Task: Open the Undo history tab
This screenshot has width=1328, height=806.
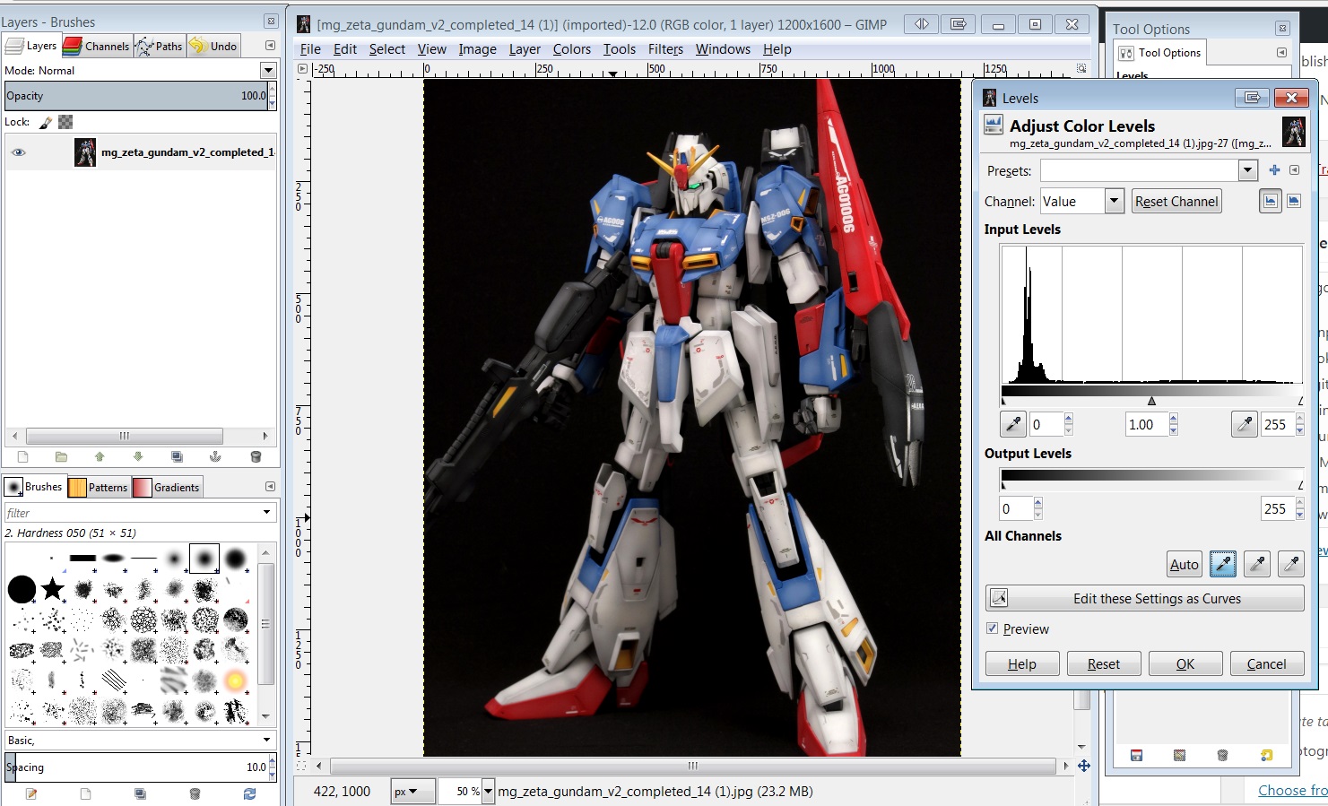Action: click(213, 46)
